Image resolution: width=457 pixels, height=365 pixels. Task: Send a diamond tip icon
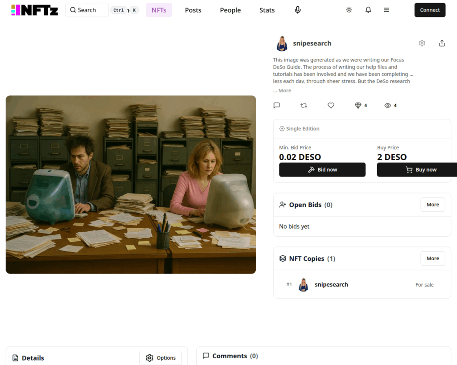(358, 106)
